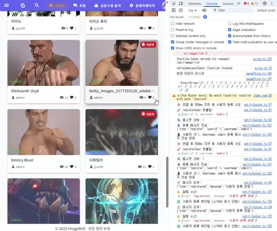The height and width of the screenshot is (231, 277).
Task: Switch to the Elements tab
Action: (x=194, y=3)
